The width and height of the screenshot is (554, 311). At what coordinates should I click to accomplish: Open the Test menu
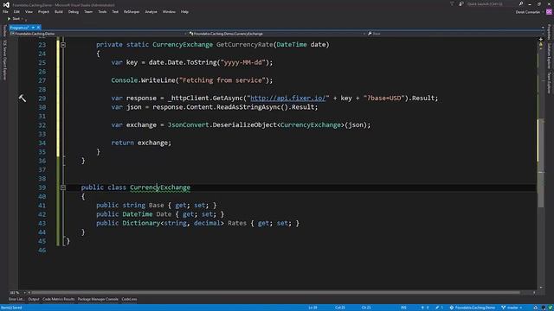click(115, 11)
